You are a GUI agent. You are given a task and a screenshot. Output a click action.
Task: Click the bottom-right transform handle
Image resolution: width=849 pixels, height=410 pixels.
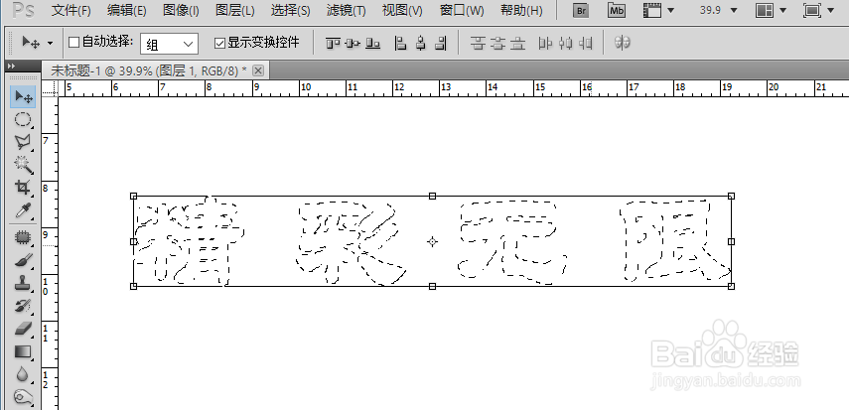731,286
